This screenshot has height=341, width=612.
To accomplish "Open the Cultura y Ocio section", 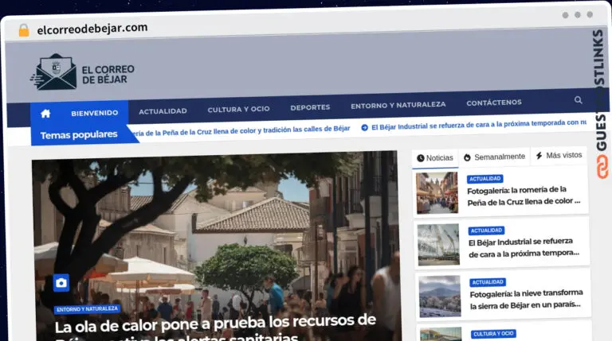I will [238, 109].
